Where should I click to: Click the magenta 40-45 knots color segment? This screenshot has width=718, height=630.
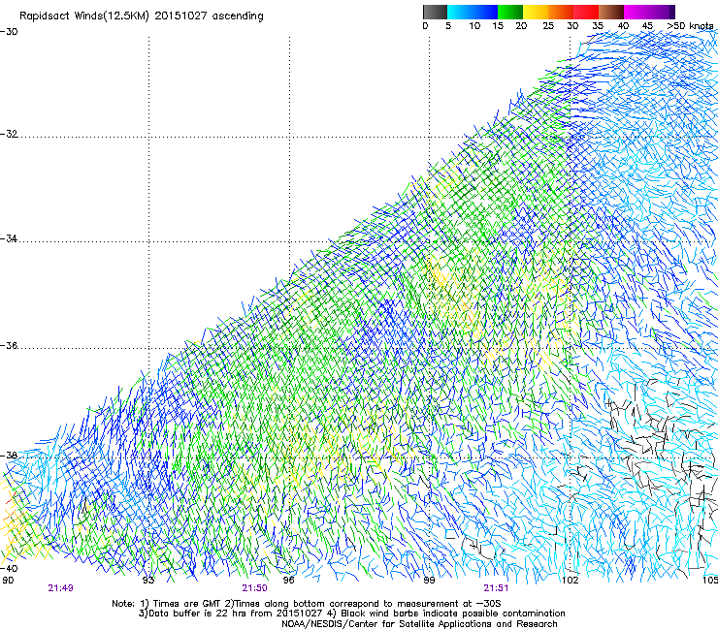(636, 12)
